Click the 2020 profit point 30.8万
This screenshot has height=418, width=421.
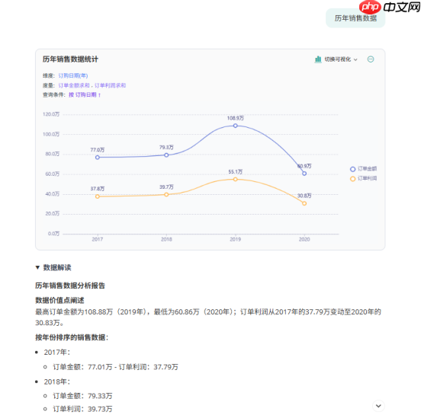click(x=304, y=203)
